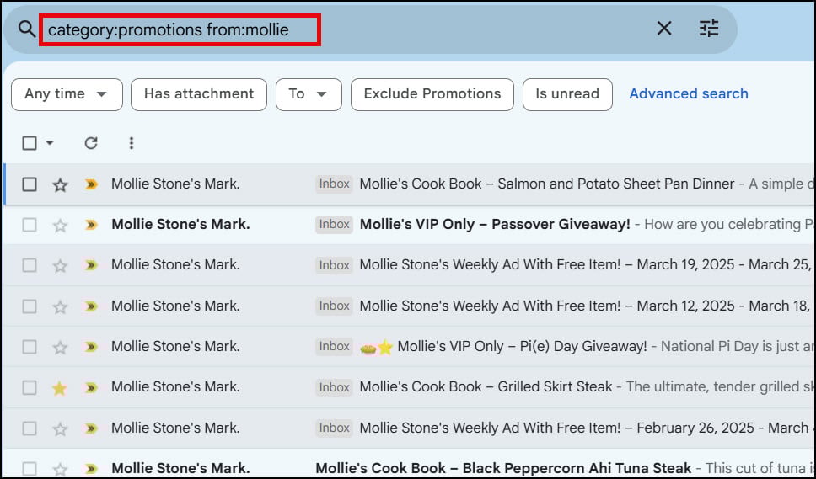This screenshot has height=479, width=816.
Task: Check the Salmon and Potato email checkbox
Action: click(x=30, y=184)
